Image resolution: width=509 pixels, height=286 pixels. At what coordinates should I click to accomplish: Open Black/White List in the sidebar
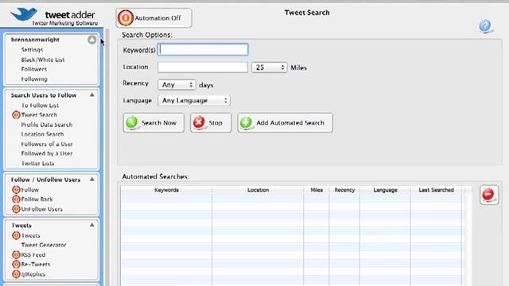coord(43,60)
